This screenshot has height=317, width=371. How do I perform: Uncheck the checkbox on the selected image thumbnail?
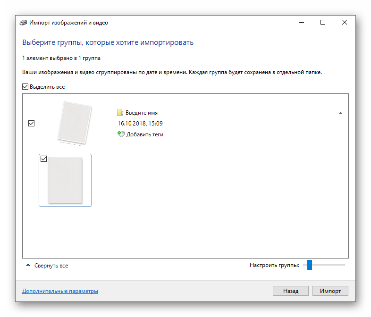[44, 159]
